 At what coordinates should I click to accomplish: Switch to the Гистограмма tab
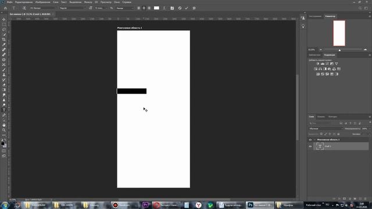(x=315, y=16)
